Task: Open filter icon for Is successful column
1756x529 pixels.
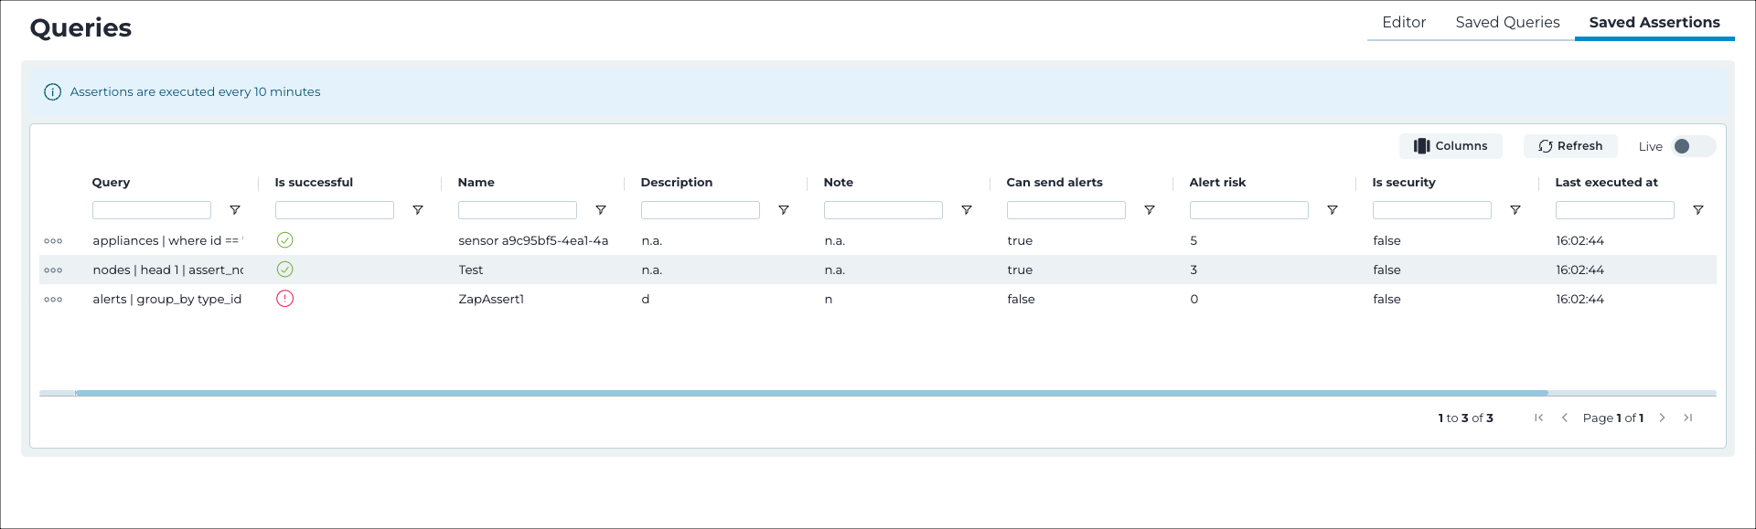Action: (418, 210)
